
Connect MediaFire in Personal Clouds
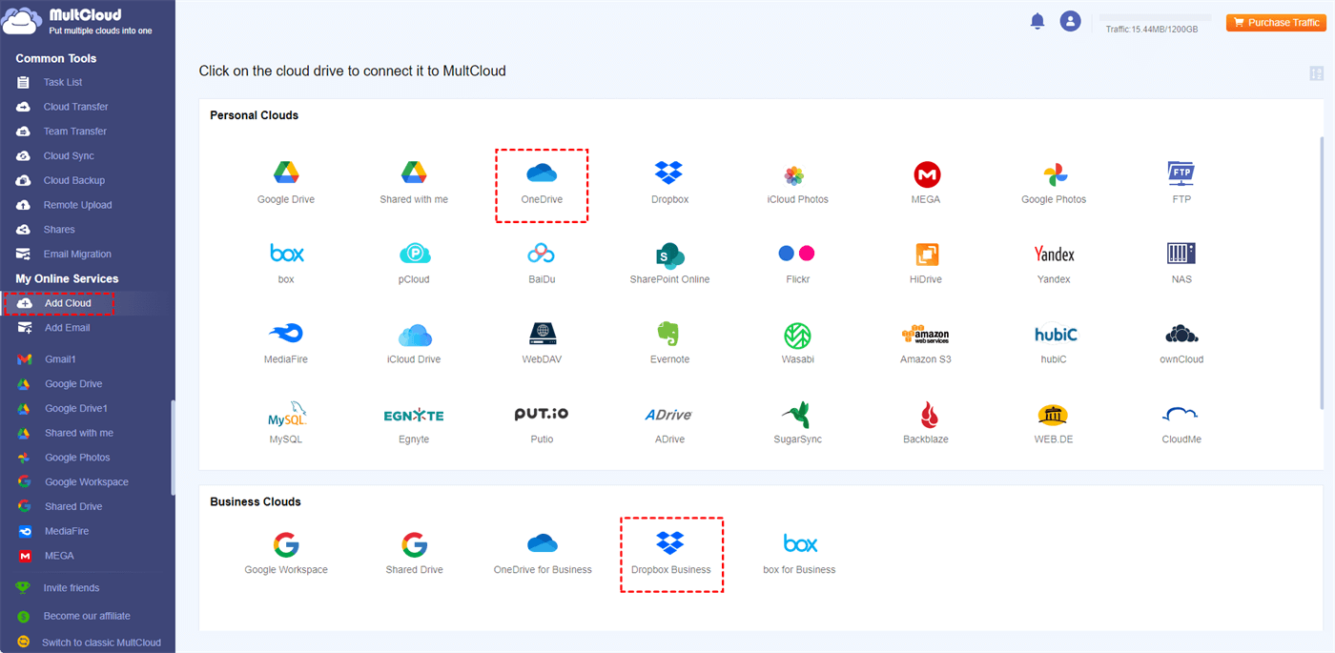(x=286, y=343)
